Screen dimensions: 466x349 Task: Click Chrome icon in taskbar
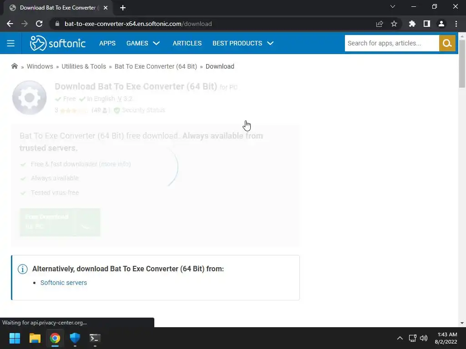(55, 338)
